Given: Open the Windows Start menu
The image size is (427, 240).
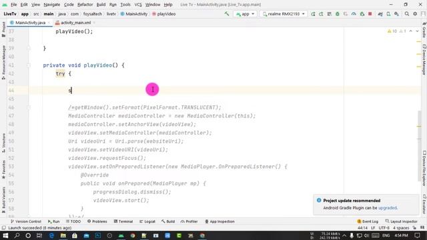Looking at the screenshot, I should (5, 235).
